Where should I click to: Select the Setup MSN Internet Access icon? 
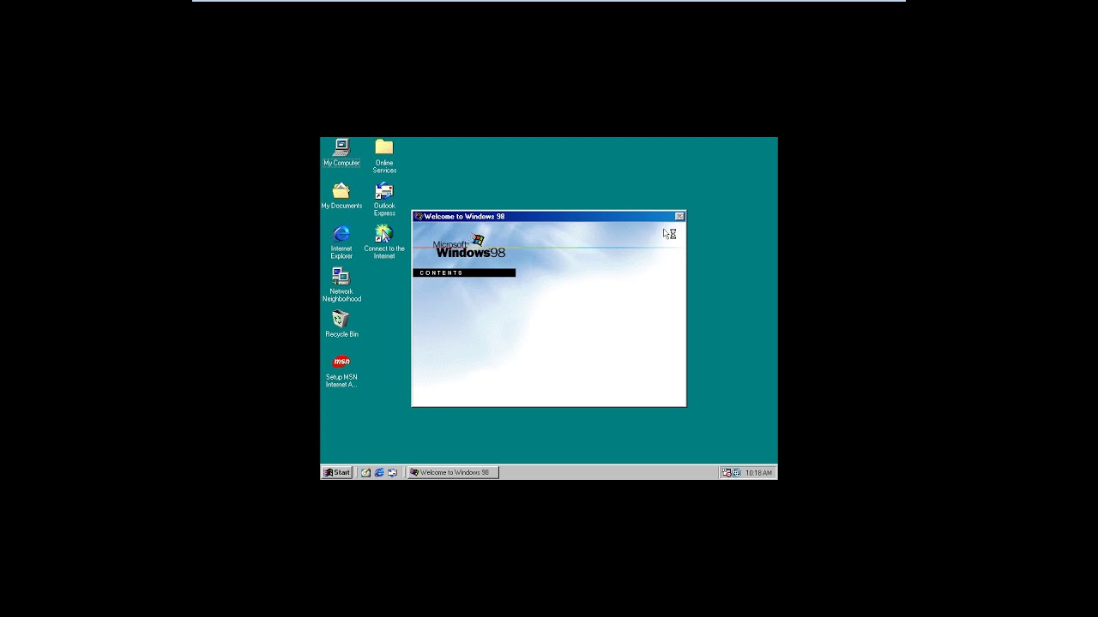341,370
